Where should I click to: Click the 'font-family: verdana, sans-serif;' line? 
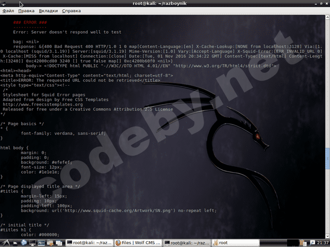pyautogui.click(x=63, y=134)
